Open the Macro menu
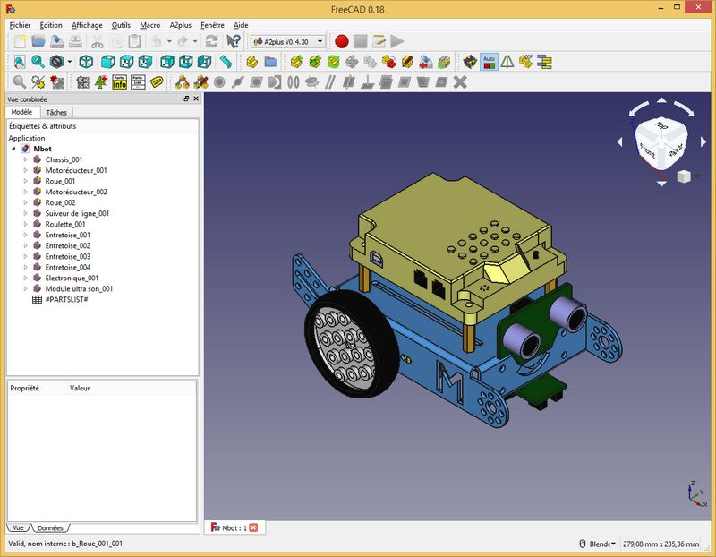 click(x=150, y=25)
